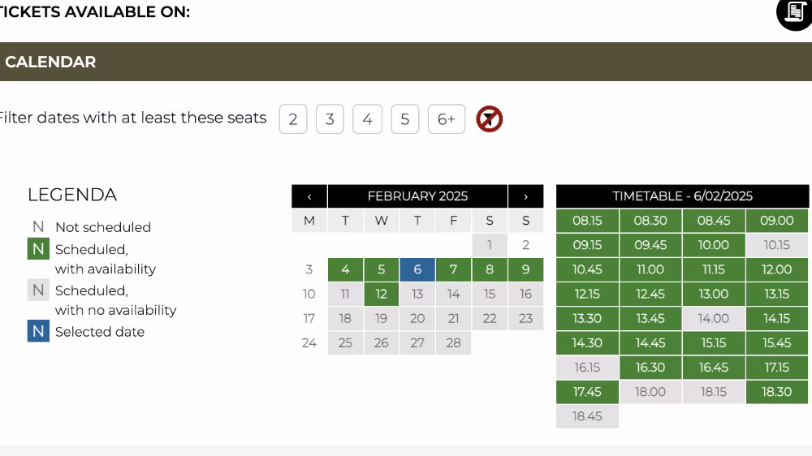Choose Sunday February 9 date

pyautogui.click(x=526, y=269)
